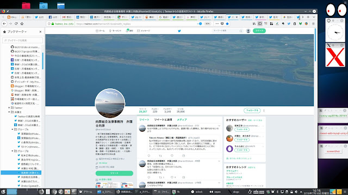The height and width of the screenshot is (195, 348).
Task: Click the Twitter bird extension icon in toolbar
Action: click(x=289, y=24)
